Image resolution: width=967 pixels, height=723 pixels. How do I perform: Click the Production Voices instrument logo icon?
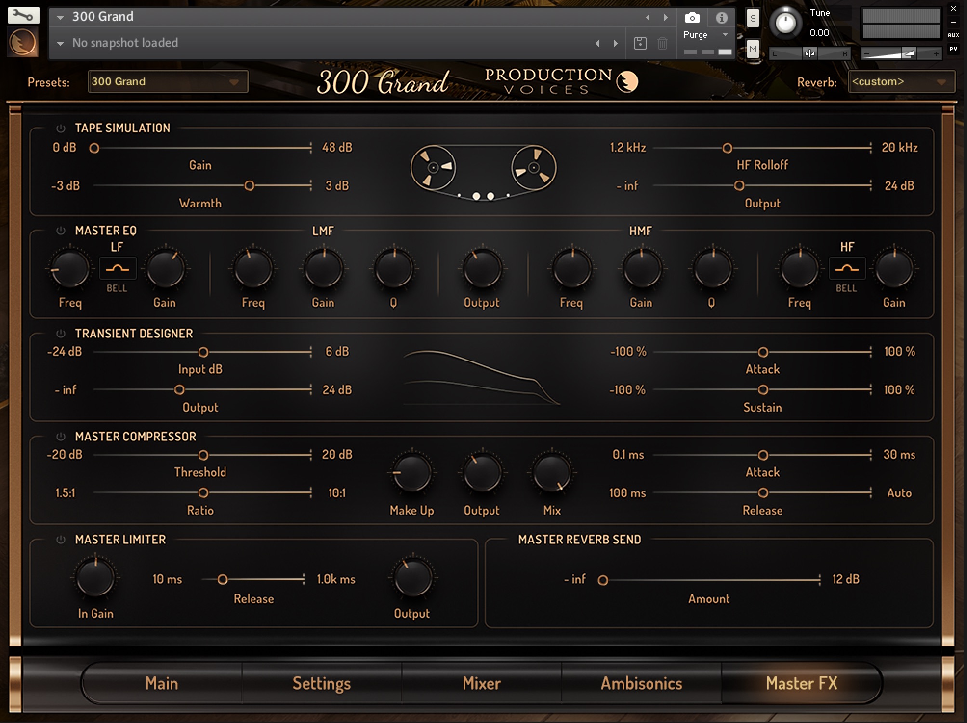(23, 42)
